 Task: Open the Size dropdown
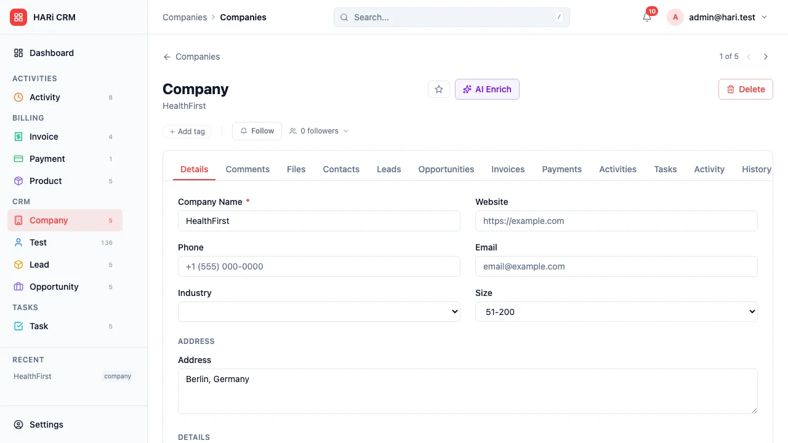coord(616,312)
